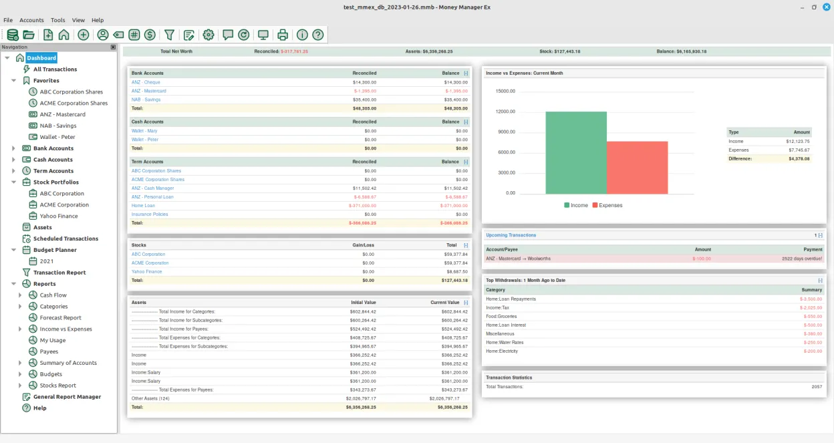
Task: Open the NAB - Savings account link
Action: pos(146,100)
